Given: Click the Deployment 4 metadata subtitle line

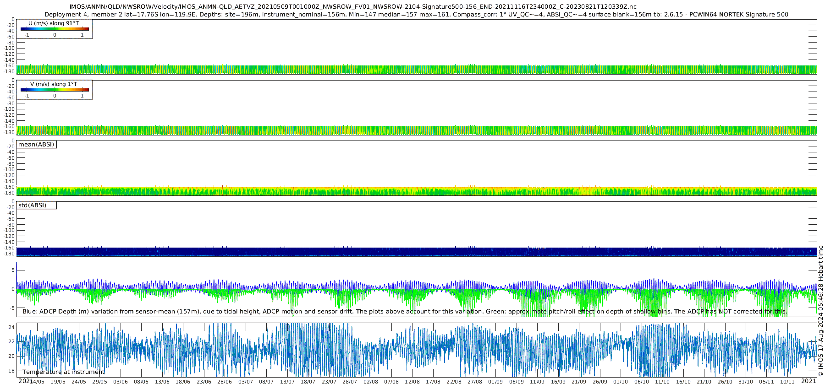Looking at the screenshot, I should [x=416, y=14].
